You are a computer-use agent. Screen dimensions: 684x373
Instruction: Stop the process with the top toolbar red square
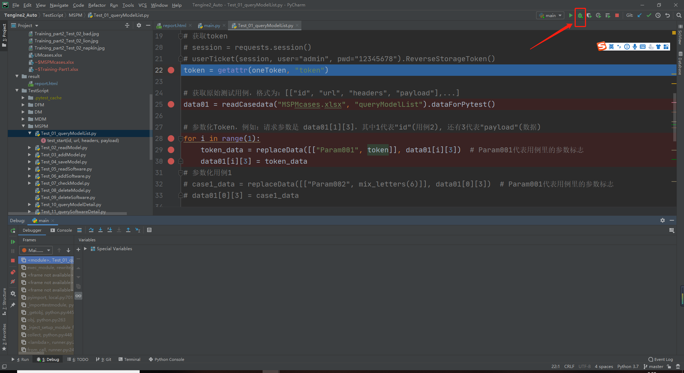pos(617,15)
